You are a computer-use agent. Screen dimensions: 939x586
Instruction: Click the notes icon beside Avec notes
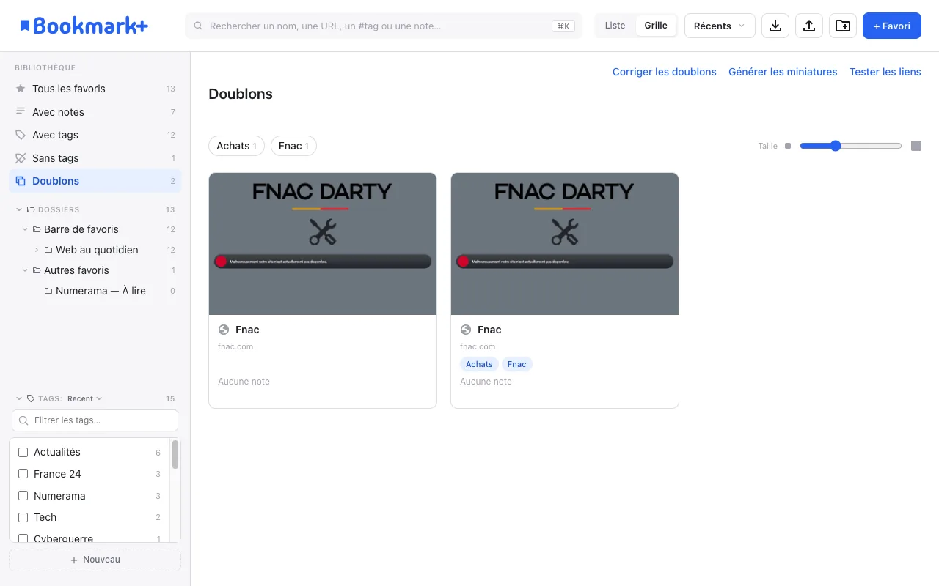pos(21,112)
